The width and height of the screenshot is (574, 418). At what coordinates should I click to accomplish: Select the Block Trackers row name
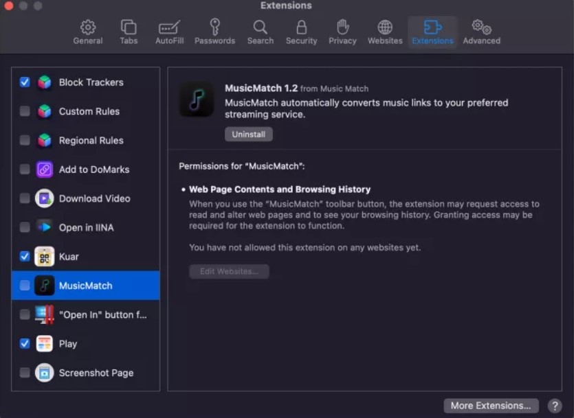pos(91,82)
